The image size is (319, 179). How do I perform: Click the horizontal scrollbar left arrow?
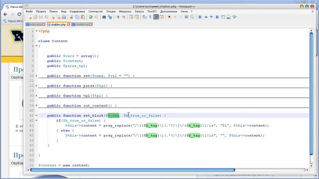click(x=28, y=170)
